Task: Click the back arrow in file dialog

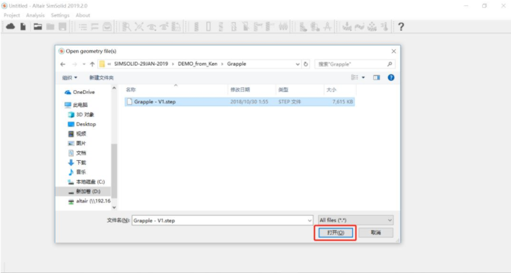Action: coord(63,64)
